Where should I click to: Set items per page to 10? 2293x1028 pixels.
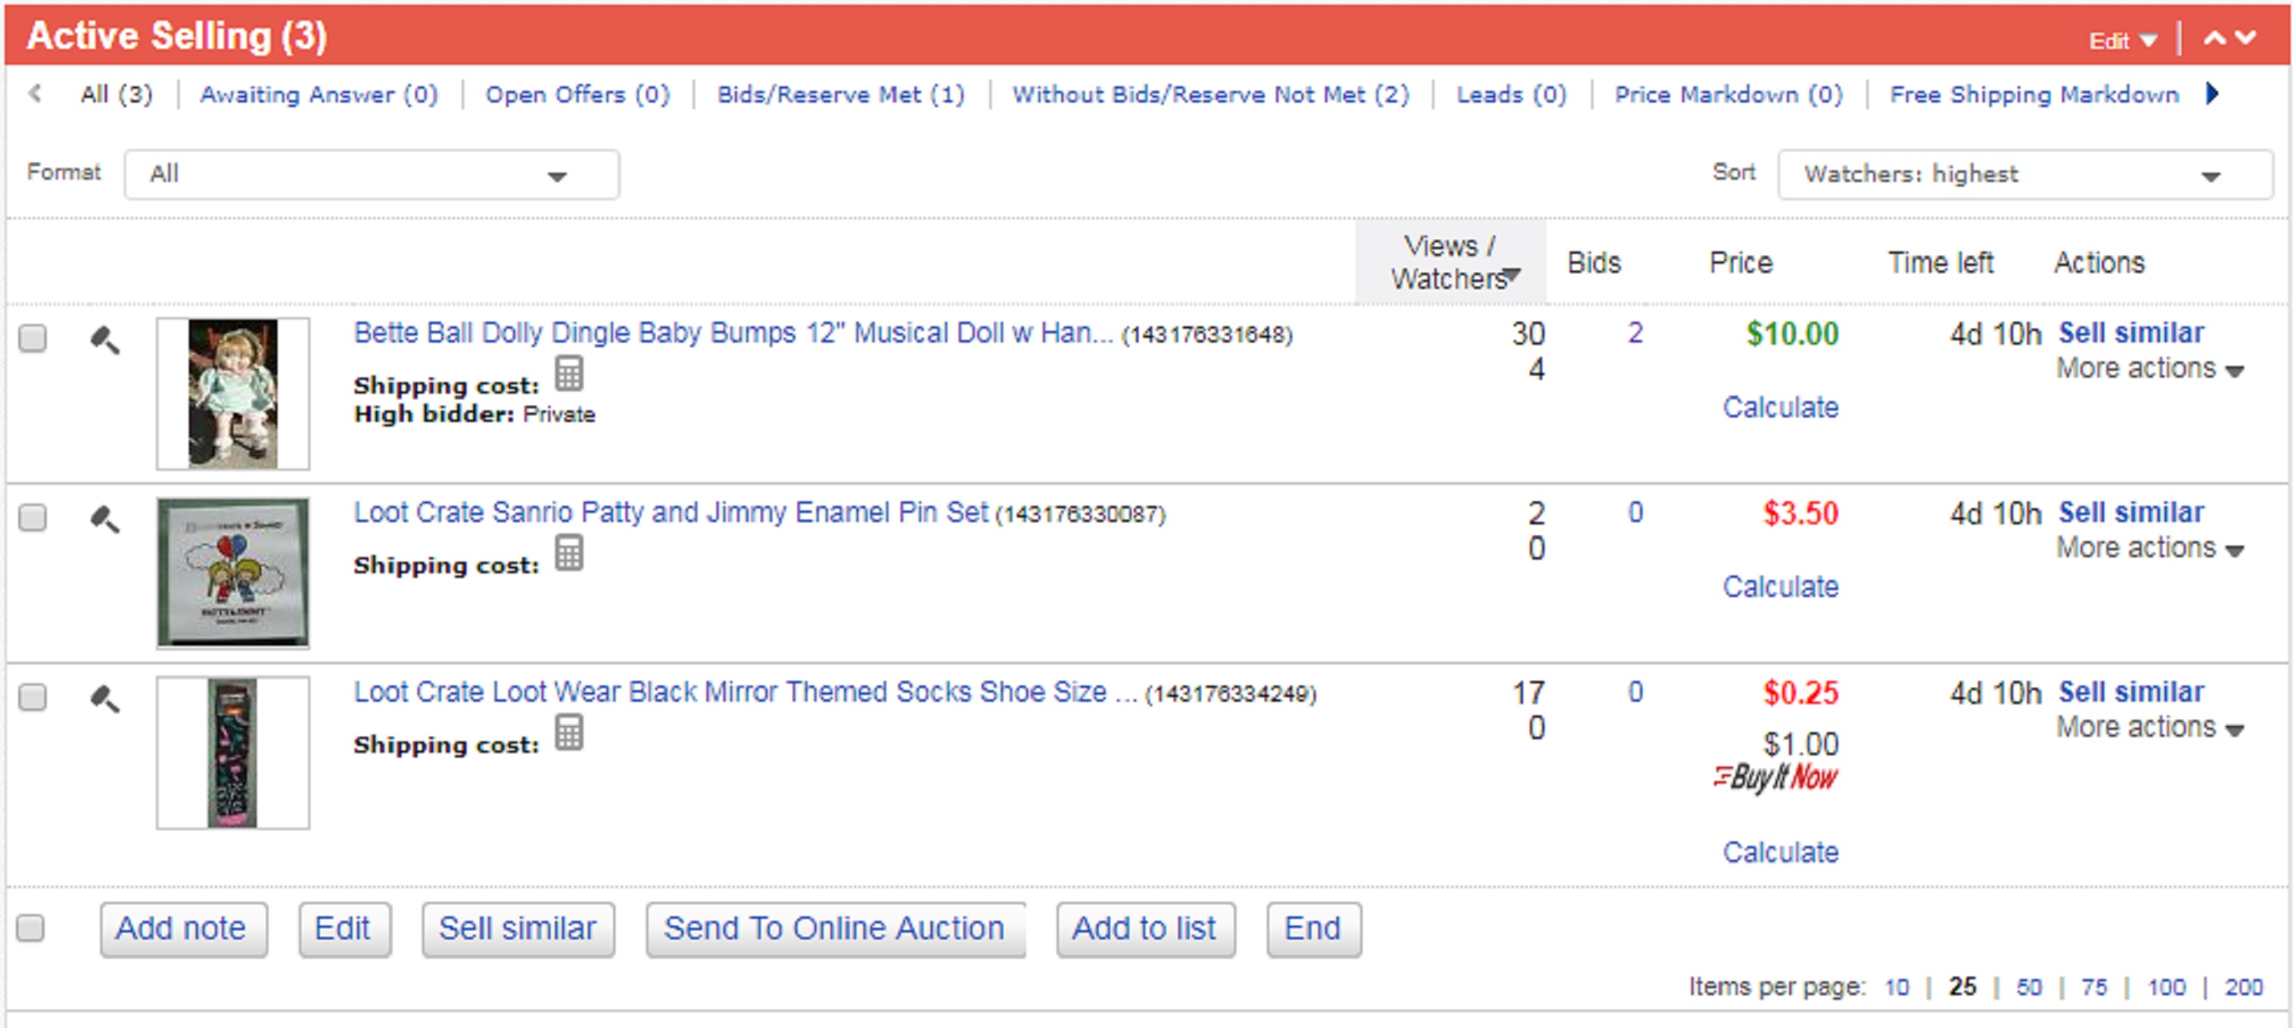(x=1897, y=987)
